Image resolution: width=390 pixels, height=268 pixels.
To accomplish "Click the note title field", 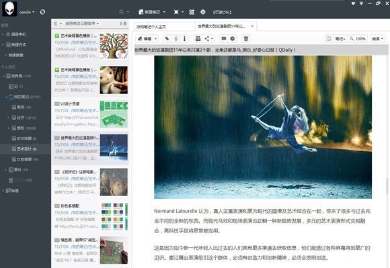I will (x=261, y=50).
